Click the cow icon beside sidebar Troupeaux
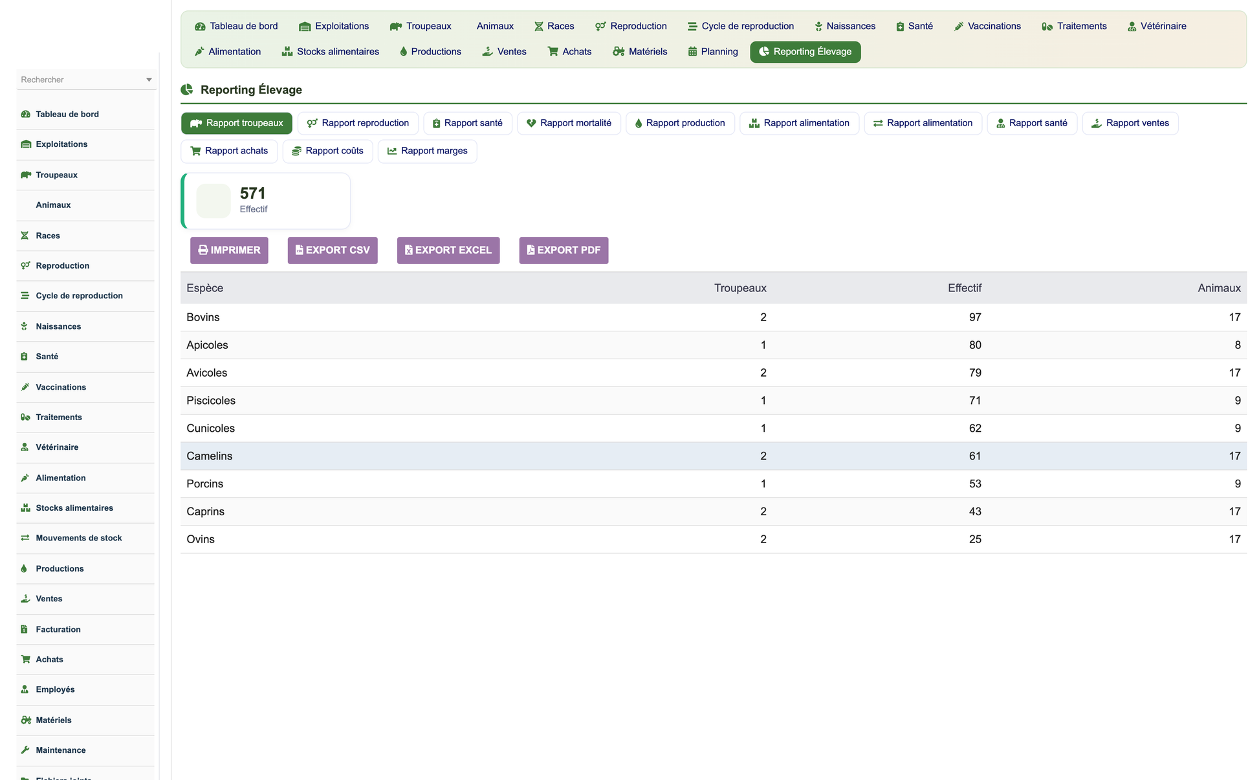Image resolution: width=1259 pixels, height=780 pixels. pyautogui.click(x=26, y=175)
